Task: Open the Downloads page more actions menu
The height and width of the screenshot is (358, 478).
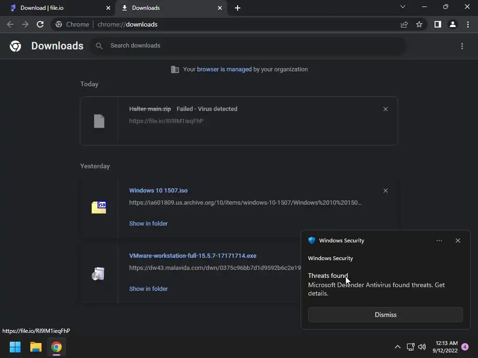Action: click(x=462, y=46)
